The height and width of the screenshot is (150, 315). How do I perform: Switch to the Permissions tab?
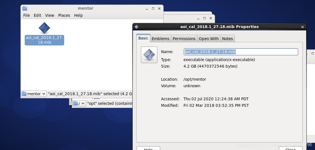coord(184,39)
